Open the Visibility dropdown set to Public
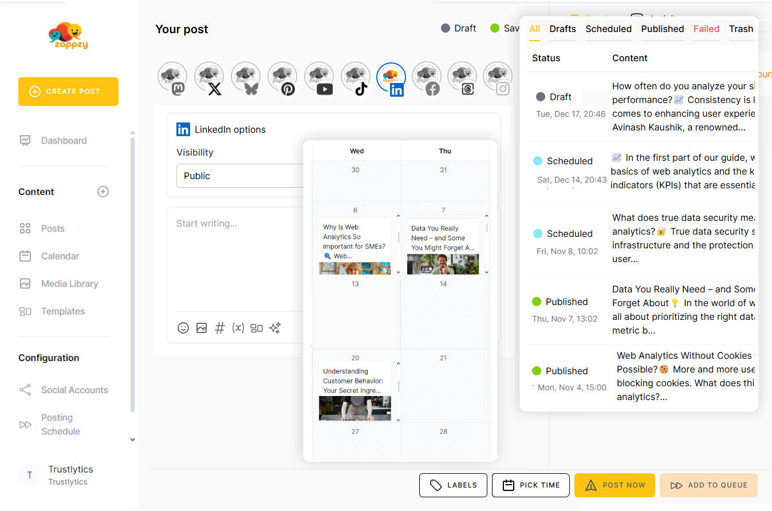Image resolution: width=772 pixels, height=511 pixels. 240,176
